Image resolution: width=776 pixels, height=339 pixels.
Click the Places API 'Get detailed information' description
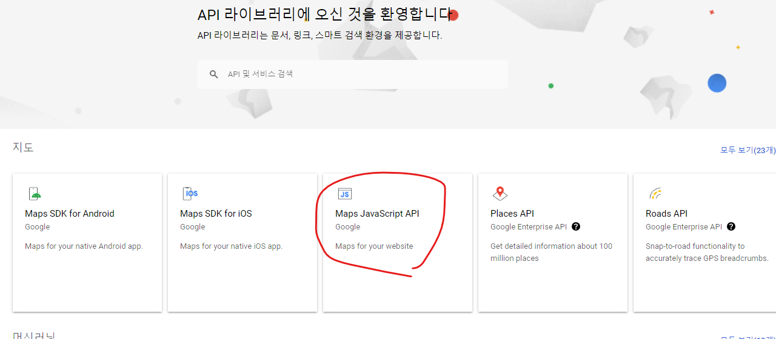click(x=551, y=252)
